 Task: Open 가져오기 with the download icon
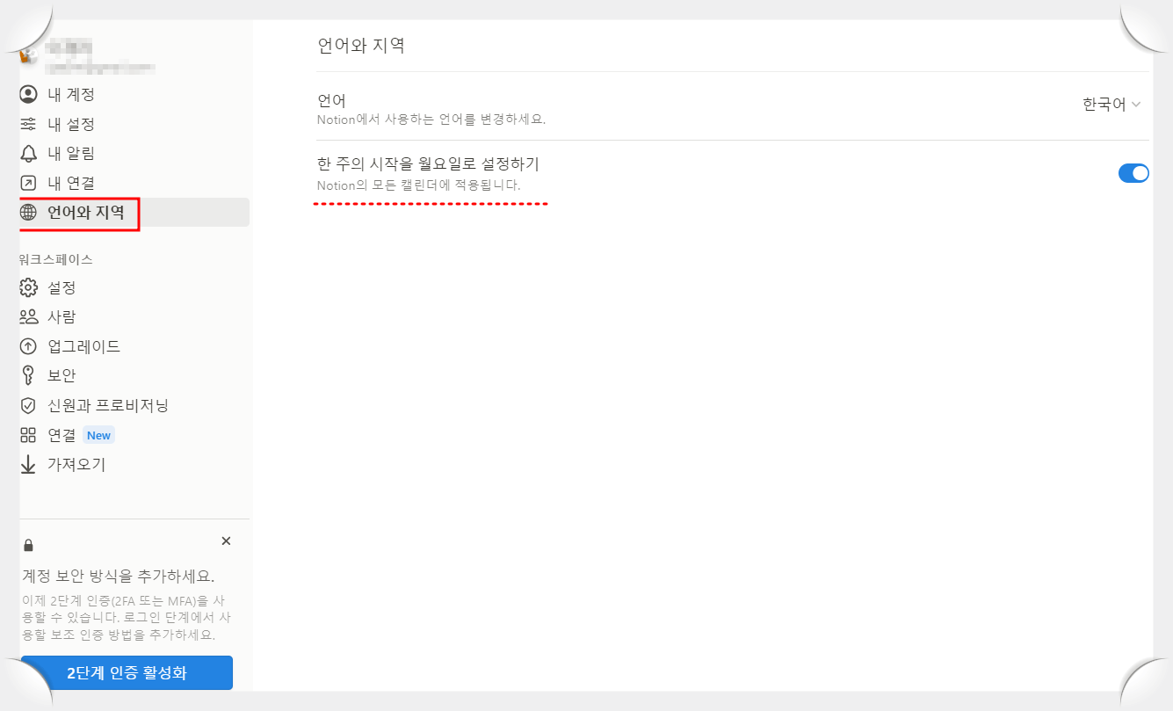click(27, 464)
